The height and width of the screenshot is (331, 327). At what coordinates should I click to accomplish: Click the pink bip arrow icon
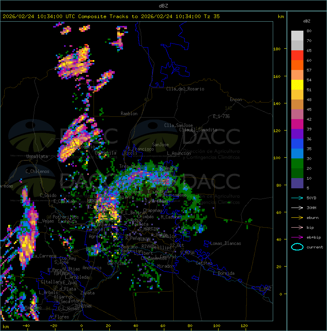coord(297,227)
